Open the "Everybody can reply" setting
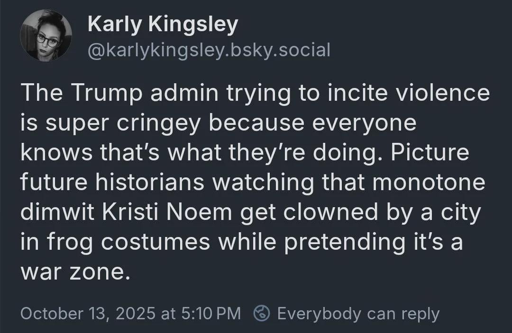The width and height of the screenshot is (512, 333). point(358,313)
